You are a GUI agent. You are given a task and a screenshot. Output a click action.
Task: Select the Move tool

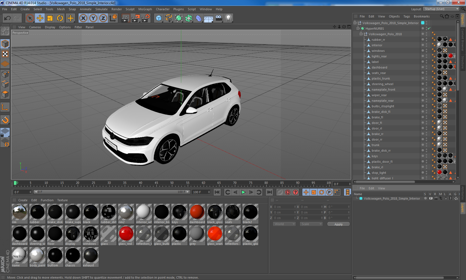[x=40, y=18]
